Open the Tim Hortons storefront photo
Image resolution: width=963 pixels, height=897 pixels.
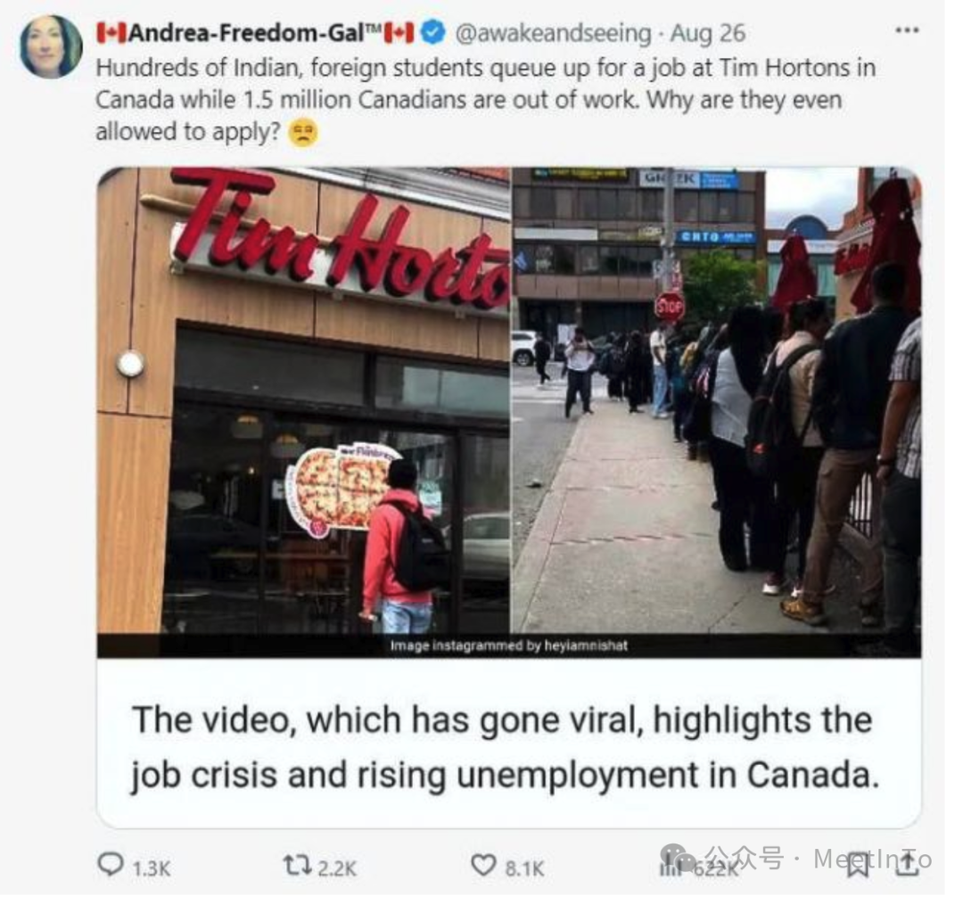pos(303,399)
